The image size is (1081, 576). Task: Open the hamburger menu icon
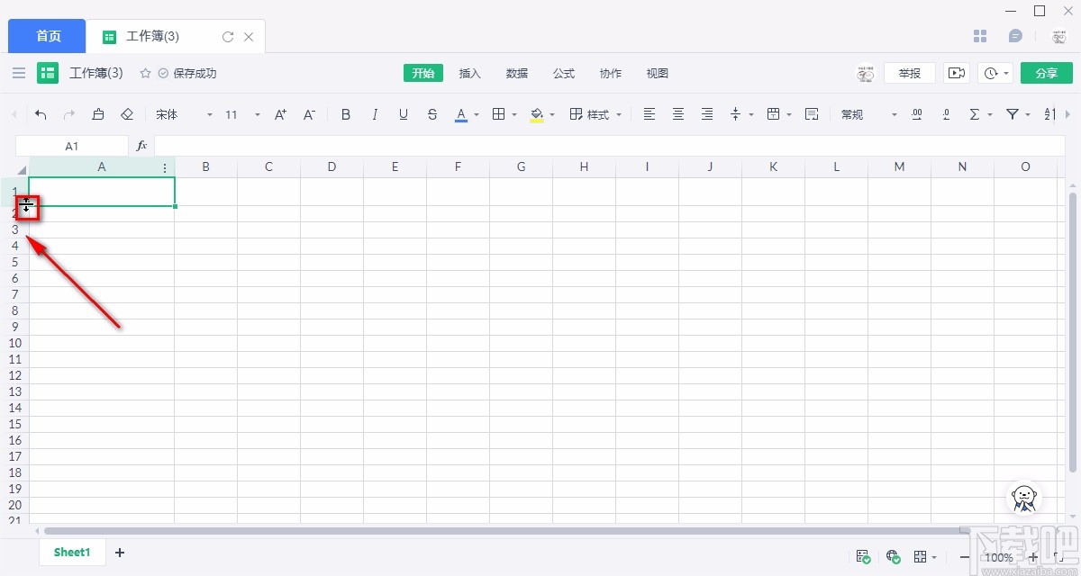pos(19,73)
